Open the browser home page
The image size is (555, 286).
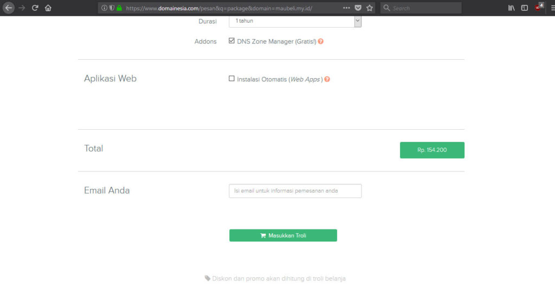click(x=48, y=8)
